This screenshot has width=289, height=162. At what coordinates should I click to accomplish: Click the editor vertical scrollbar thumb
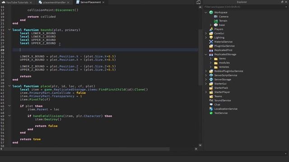point(200,57)
